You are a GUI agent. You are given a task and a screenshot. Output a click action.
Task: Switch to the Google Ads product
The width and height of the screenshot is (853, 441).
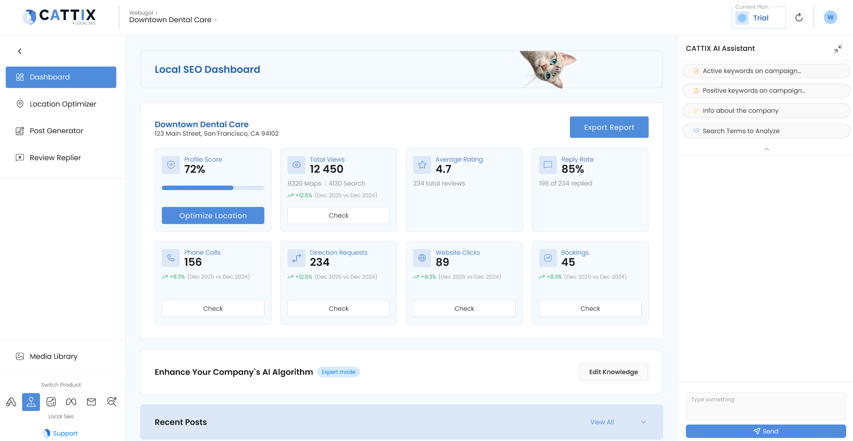click(x=11, y=402)
